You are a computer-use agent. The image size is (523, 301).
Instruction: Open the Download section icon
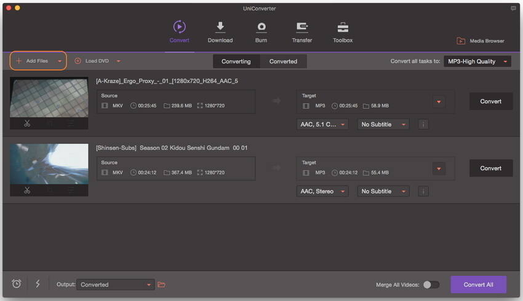click(220, 27)
